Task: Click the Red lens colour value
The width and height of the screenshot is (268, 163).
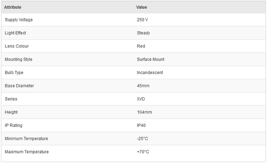Action: pyautogui.click(x=141, y=46)
